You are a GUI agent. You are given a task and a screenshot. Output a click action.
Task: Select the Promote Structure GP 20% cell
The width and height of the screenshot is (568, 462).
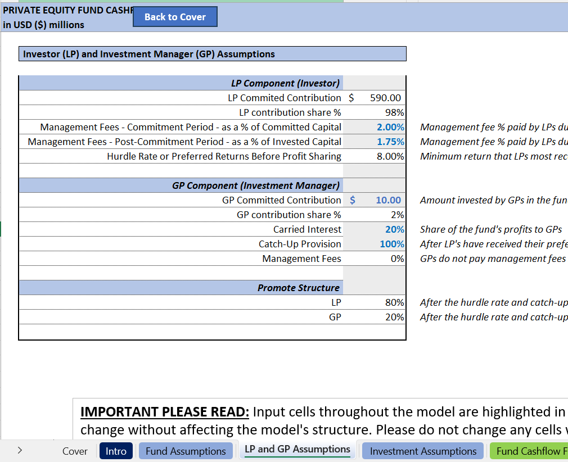[x=374, y=317]
